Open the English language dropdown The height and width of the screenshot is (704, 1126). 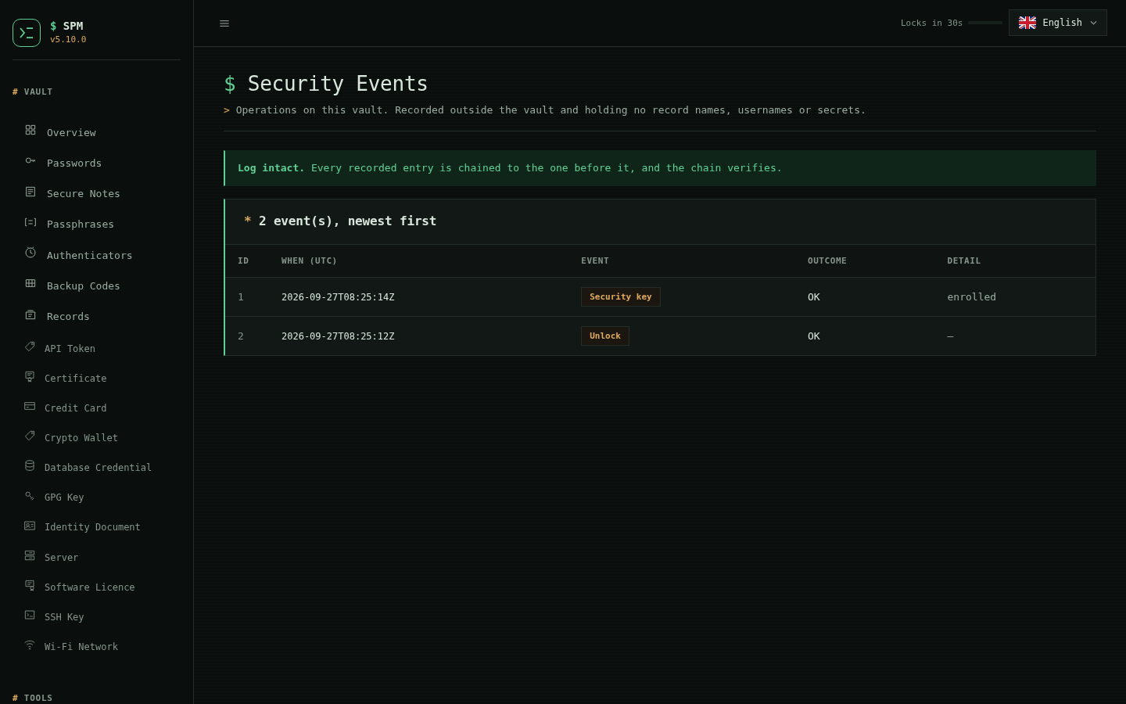point(1058,23)
